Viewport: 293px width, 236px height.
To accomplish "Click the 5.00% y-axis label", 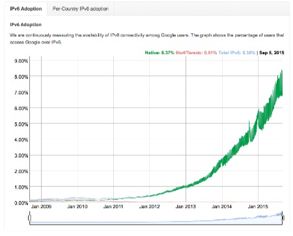I will tap(21, 124).
